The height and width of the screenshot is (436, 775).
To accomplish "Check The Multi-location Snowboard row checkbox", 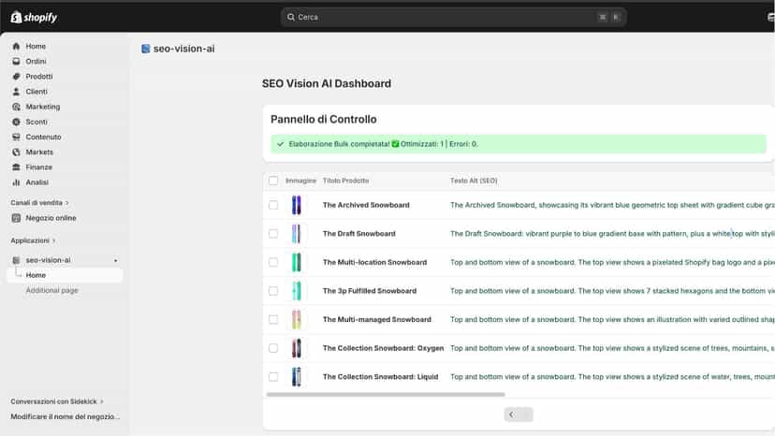I will pyautogui.click(x=273, y=262).
